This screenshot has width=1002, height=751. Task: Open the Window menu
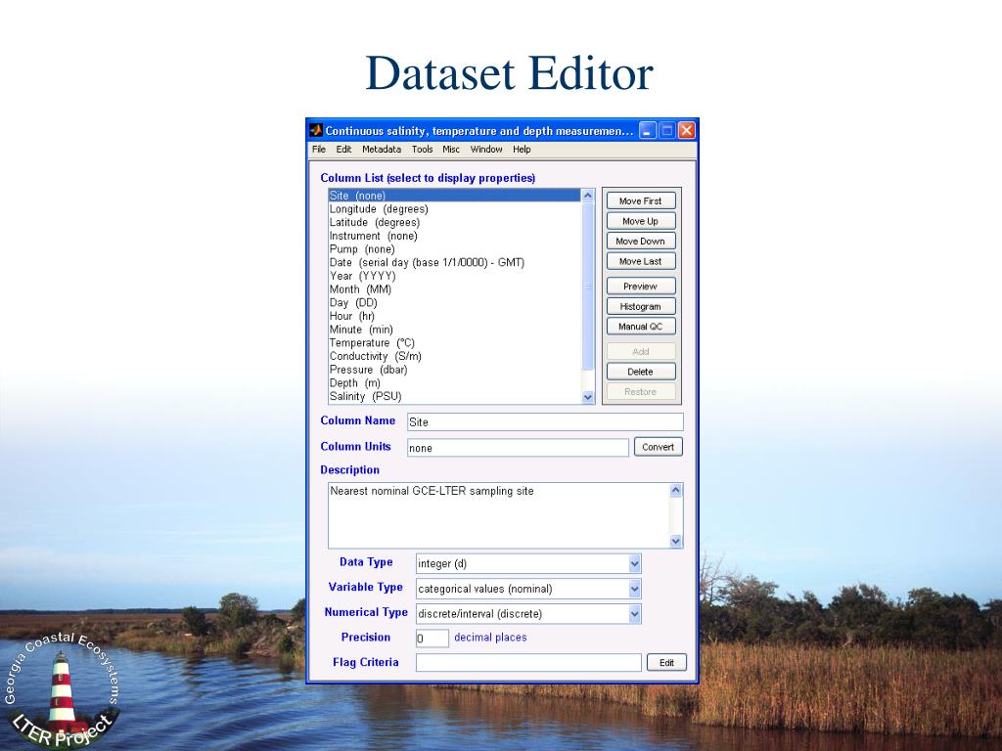(486, 150)
